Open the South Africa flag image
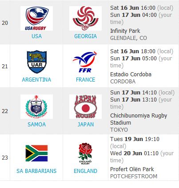Viewport: 179px width, 188px height. click(36, 153)
